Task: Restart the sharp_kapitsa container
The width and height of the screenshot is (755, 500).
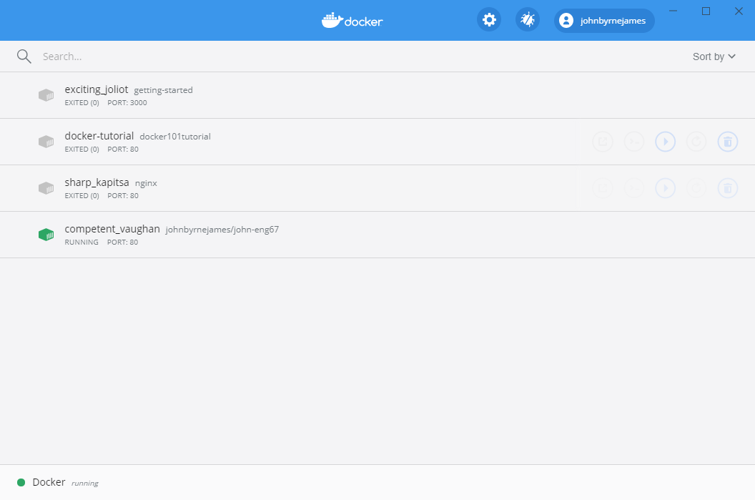Action: (x=696, y=188)
